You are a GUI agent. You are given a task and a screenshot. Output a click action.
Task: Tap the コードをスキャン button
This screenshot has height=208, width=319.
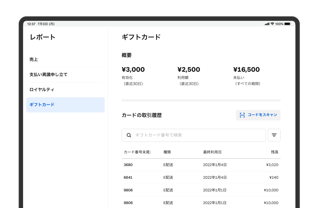[258, 115]
